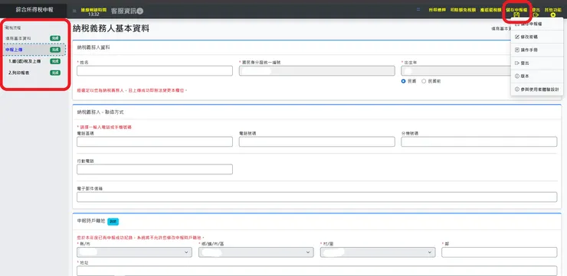The width and height of the screenshot is (567, 276).
Task: Select the 民國前 radio button
Action: click(x=424, y=81)
